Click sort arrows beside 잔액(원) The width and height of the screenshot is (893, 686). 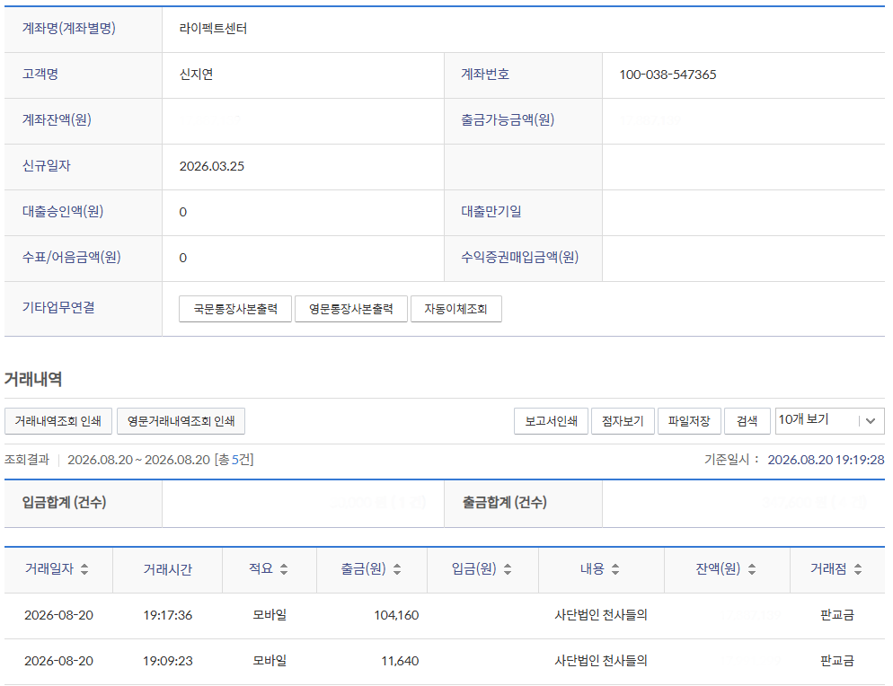click(752, 568)
